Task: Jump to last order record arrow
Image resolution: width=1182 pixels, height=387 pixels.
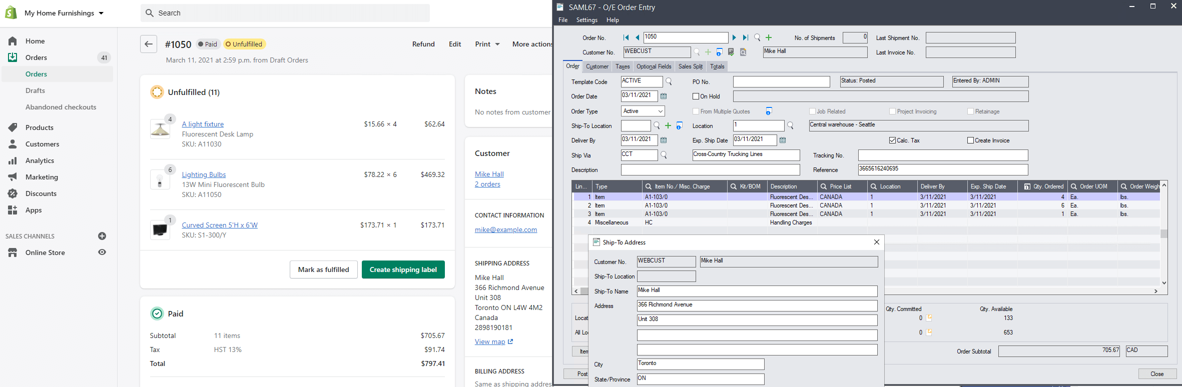Action: (x=745, y=37)
